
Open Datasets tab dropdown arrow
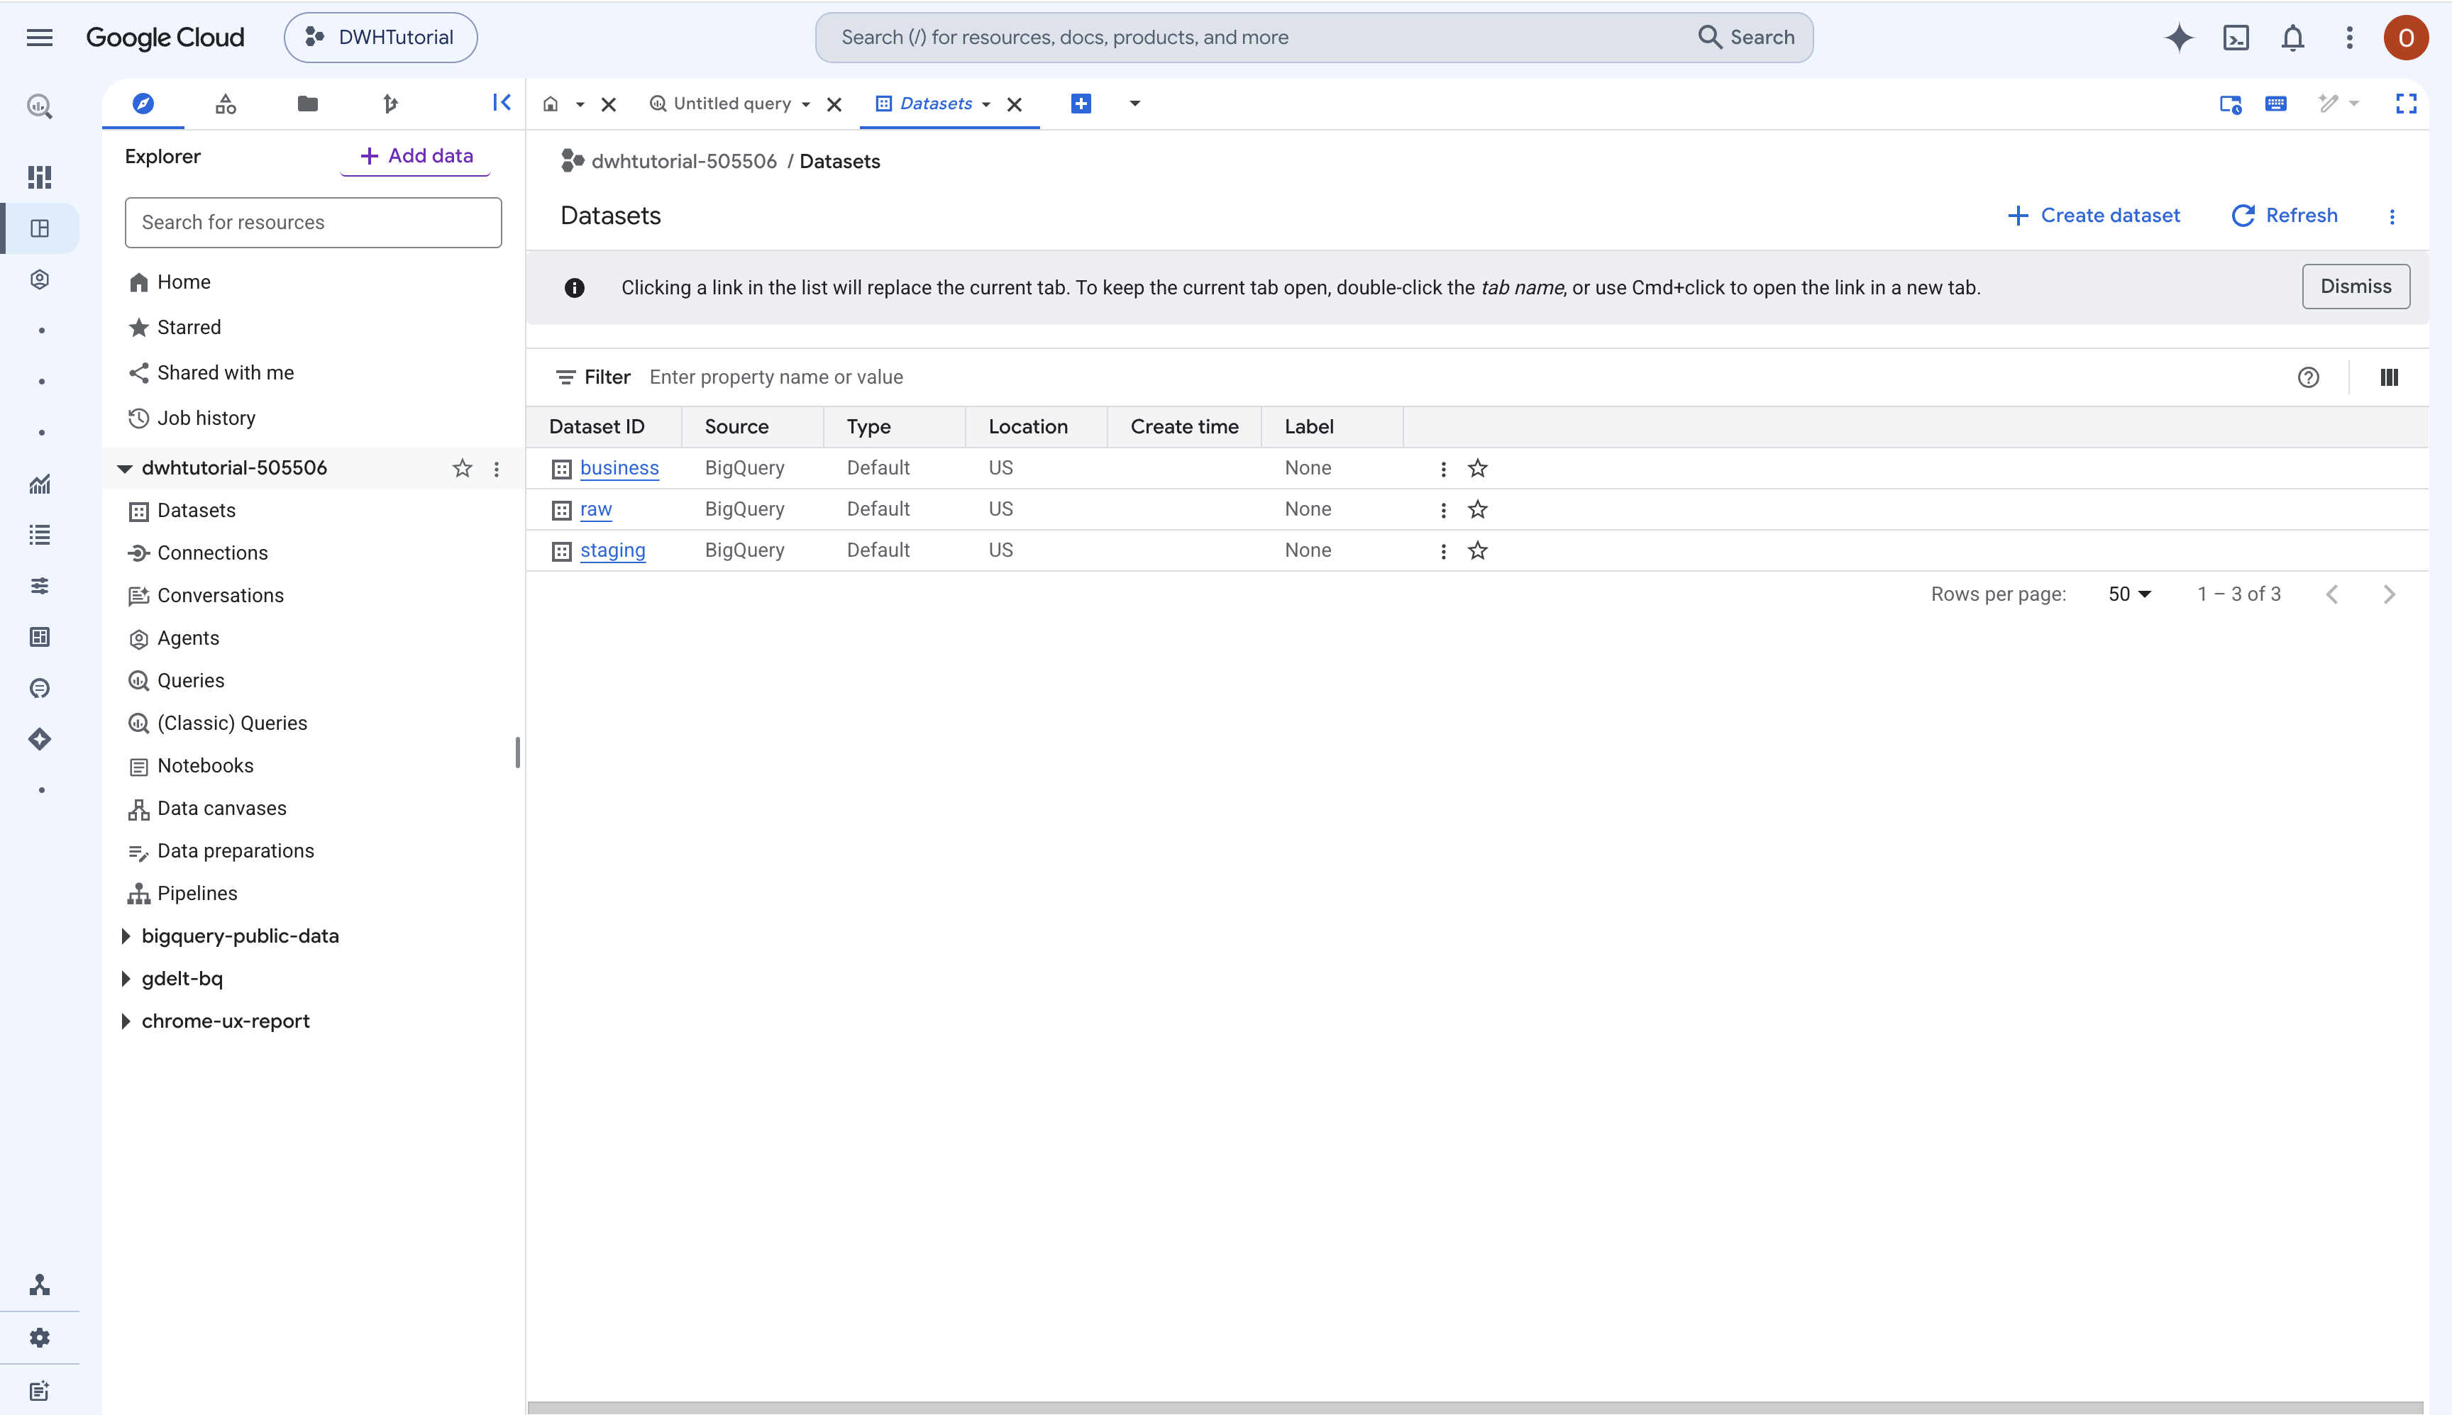pyautogui.click(x=985, y=104)
